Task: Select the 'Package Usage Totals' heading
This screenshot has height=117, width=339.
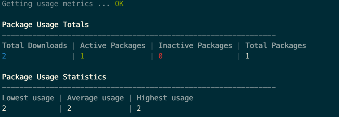Action: coord(45,25)
